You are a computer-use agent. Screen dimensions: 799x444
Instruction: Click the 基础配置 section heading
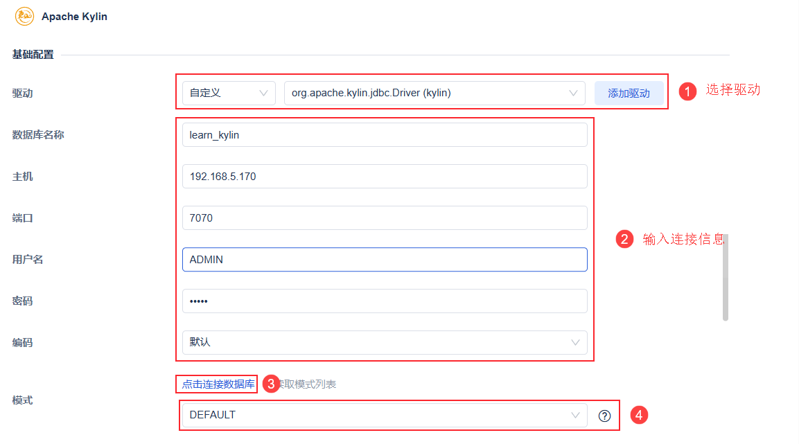33,55
